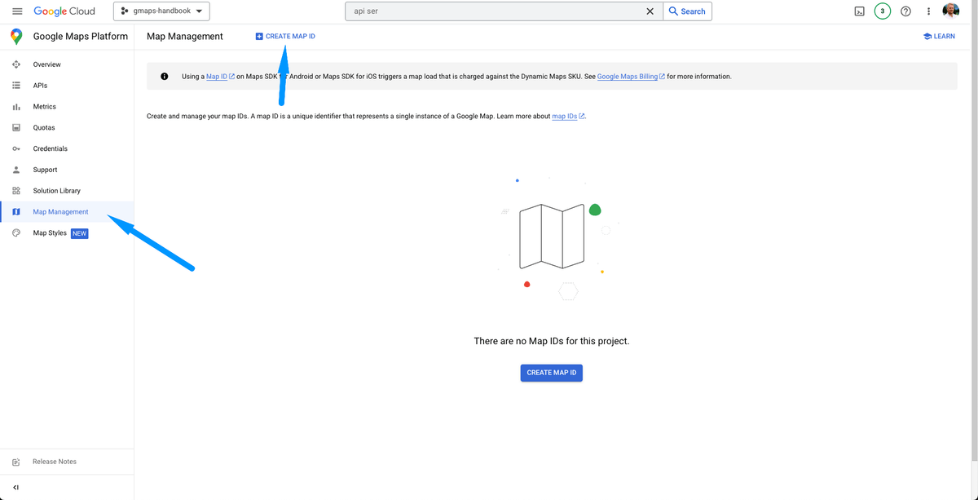Open the hamburger navigation menu
The height and width of the screenshot is (500, 978).
[x=17, y=11]
